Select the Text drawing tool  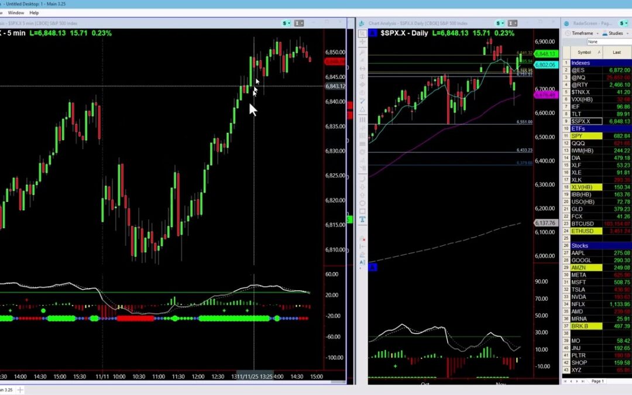363,219
